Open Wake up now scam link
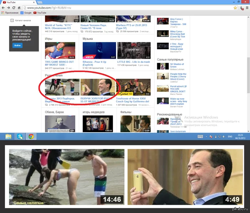Image resolution: width=250 pixels, height=213 pixels. [179, 101]
